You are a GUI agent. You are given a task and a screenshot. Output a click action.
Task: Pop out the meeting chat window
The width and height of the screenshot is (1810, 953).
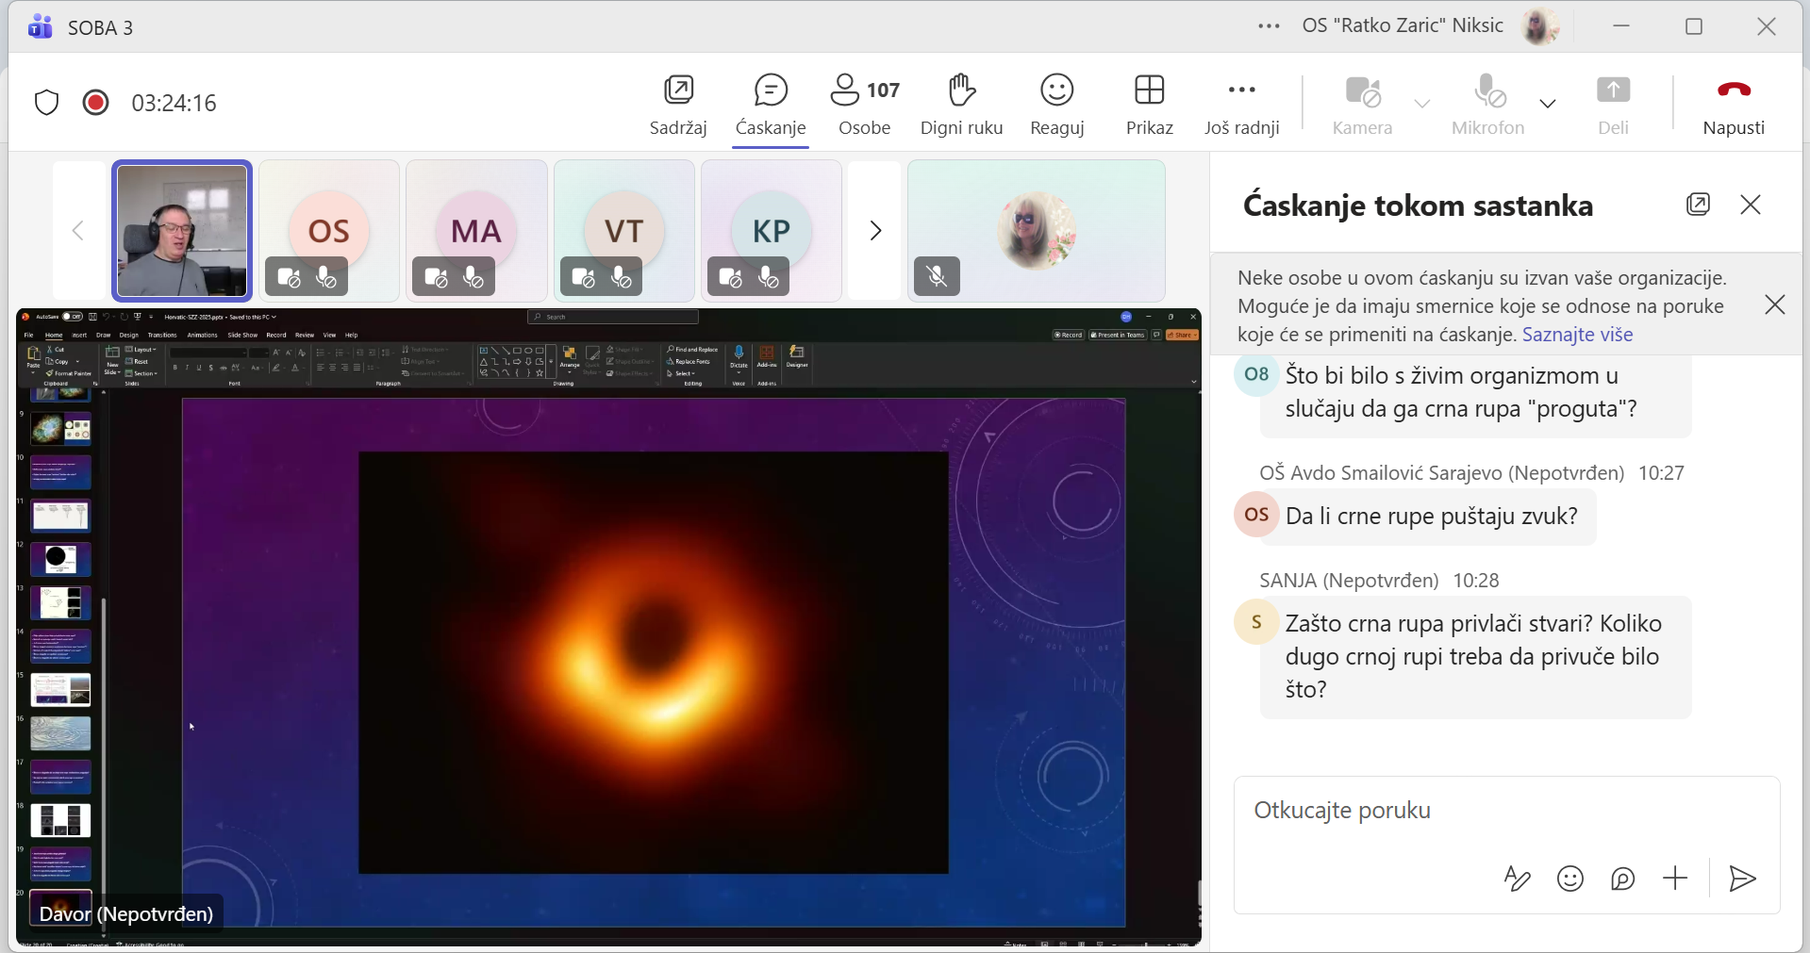coord(1698,205)
